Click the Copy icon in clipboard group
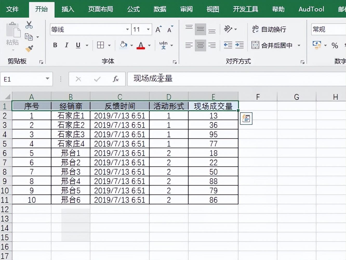The height and width of the screenshot is (260, 346). [29, 37]
